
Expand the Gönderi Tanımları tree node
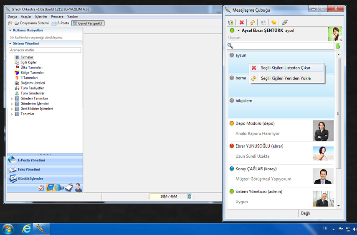[12, 99]
